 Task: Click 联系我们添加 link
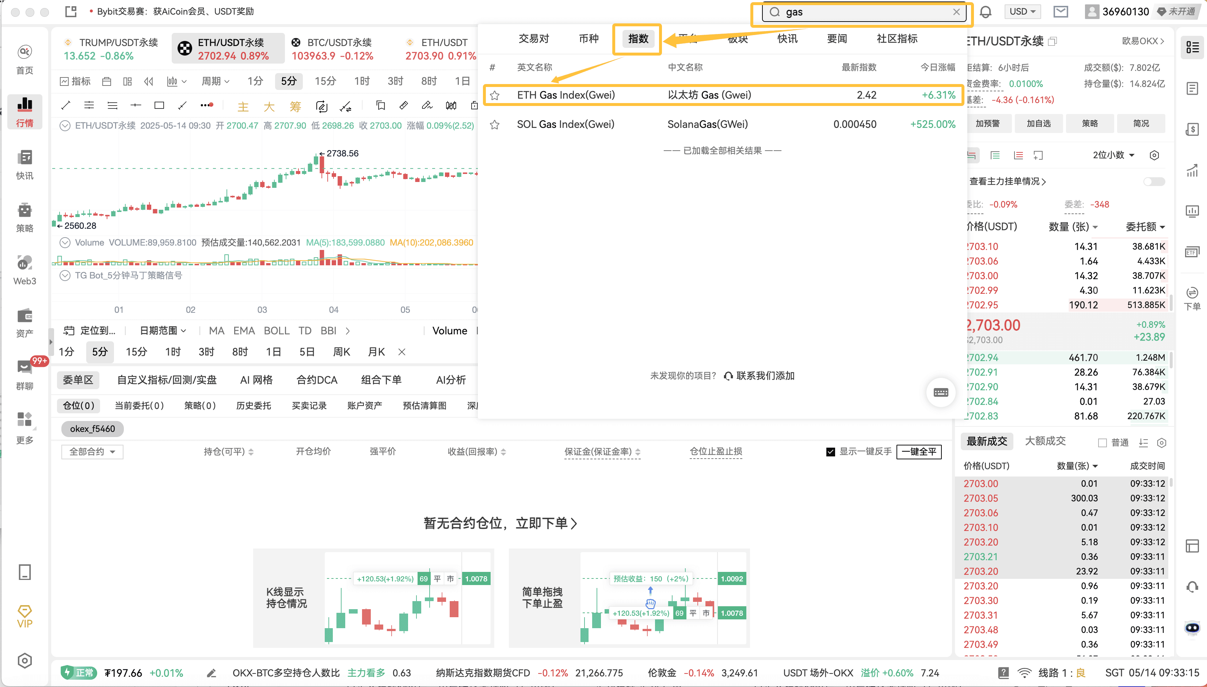click(759, 376)
